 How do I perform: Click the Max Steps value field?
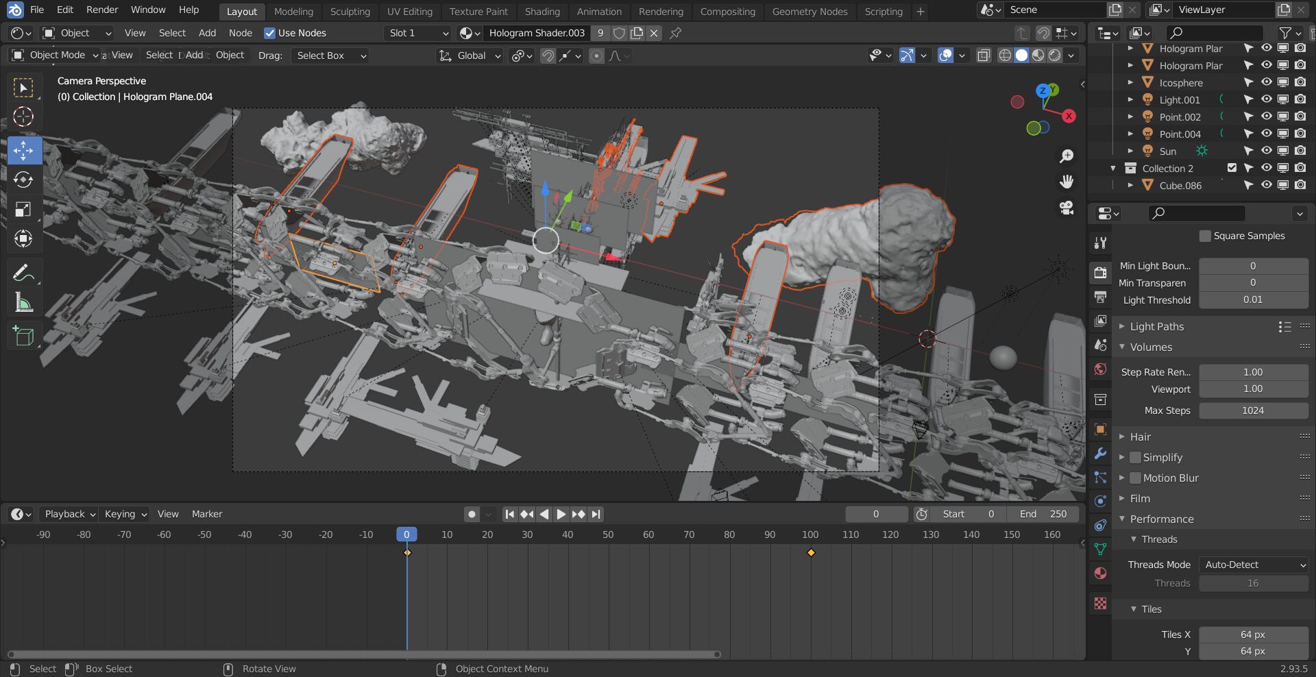point(1252,410)
